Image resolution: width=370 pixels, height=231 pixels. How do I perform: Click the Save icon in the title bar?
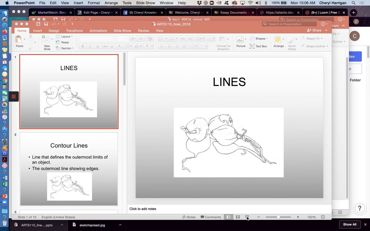46,24
